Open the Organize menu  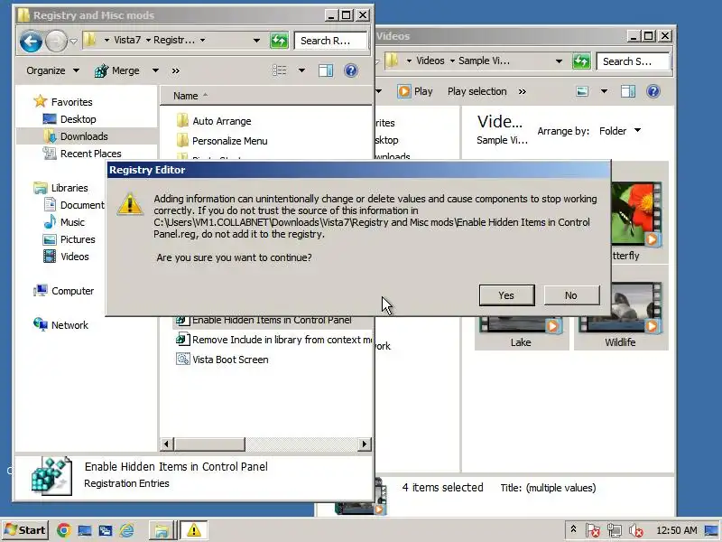(x=52, y=70)
